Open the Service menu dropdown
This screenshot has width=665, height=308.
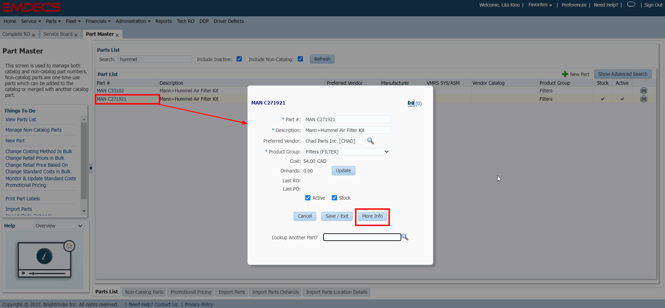point(31,21)
